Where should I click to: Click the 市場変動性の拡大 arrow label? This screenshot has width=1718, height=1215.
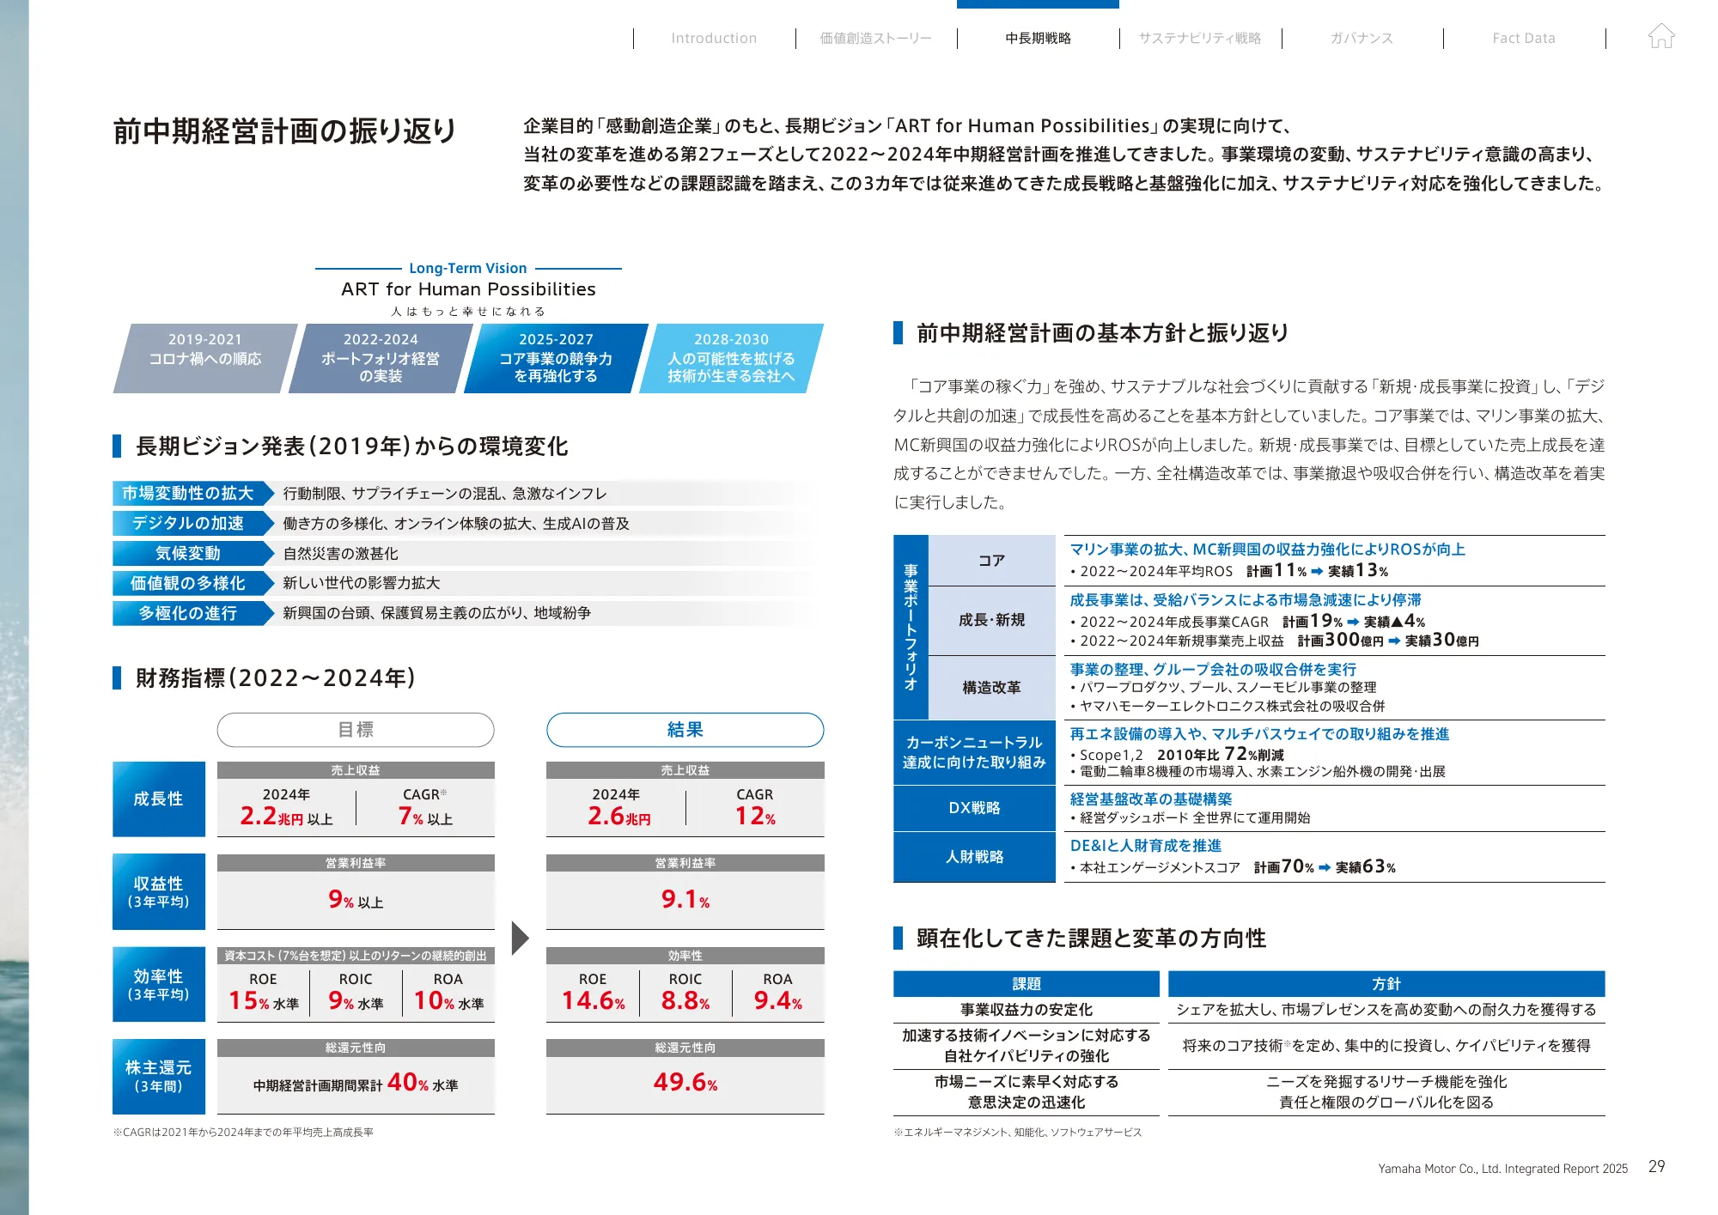pos(189,493)
